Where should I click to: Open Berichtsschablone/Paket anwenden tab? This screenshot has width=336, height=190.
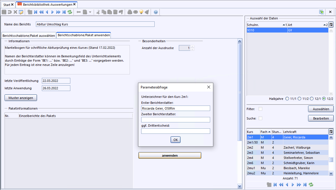pyautogui.click(x=84, y=35)
